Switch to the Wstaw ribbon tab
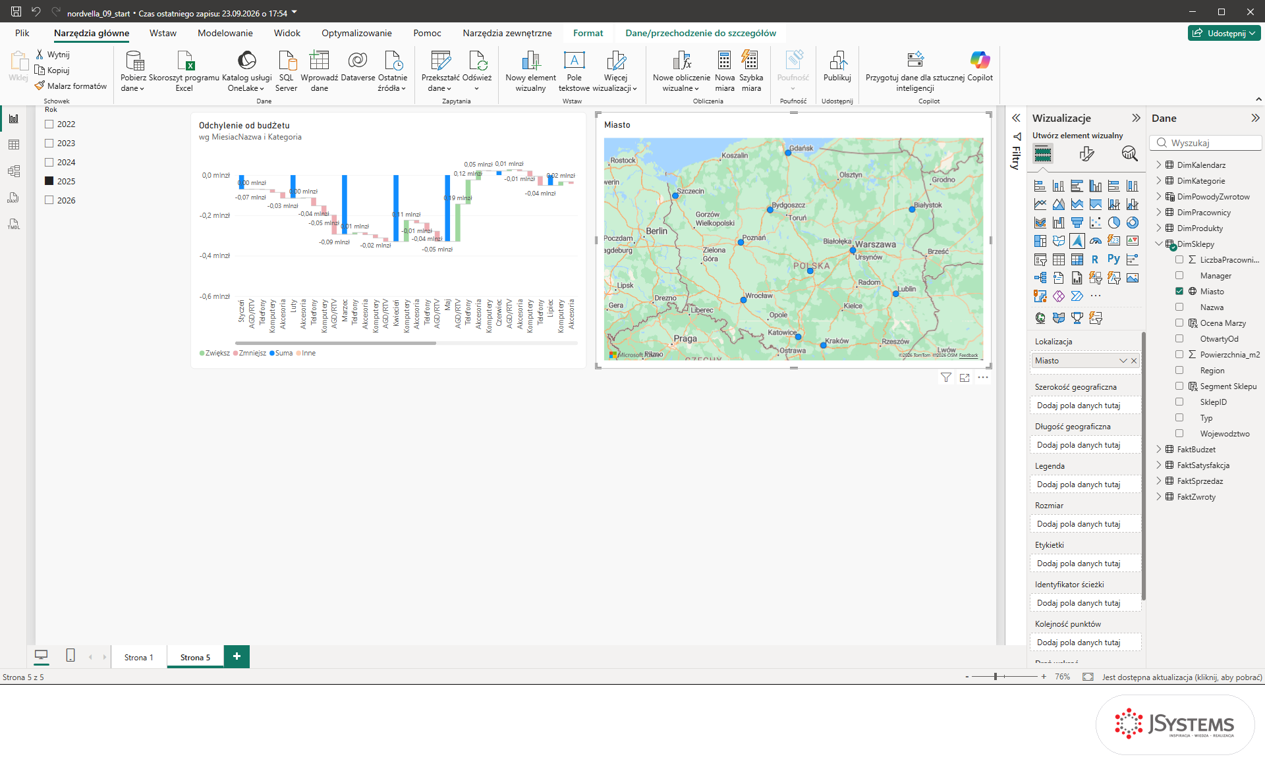 [163, 33]
